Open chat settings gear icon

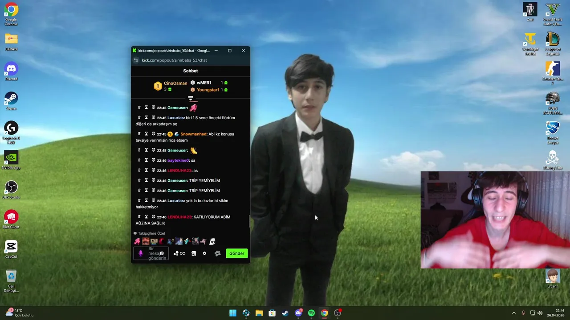[x=204, y=253]
